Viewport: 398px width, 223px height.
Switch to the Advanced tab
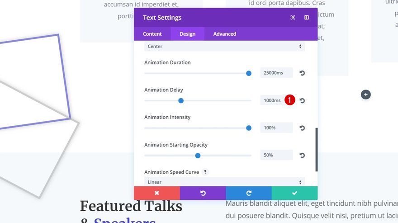pos(225,34)
